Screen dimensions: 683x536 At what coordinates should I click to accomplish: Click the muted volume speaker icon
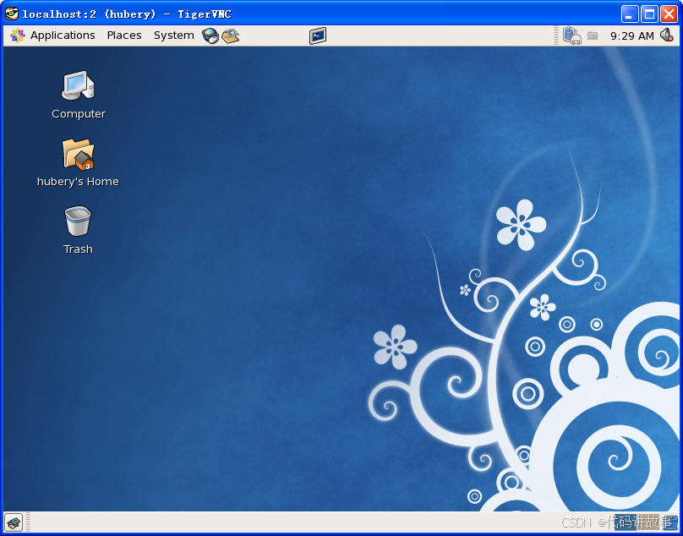(666, 36)
